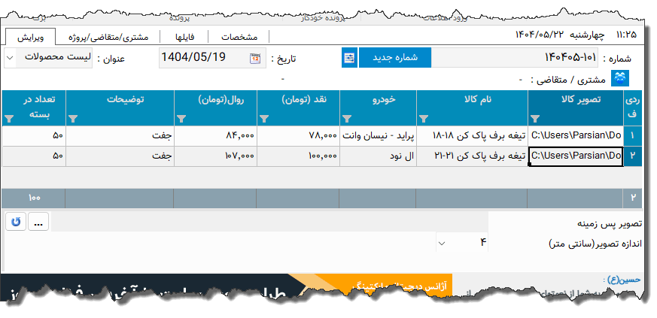Expand the عنوان dropdown لیست محصولات
The image size is (657, 318).
(9, 58)
